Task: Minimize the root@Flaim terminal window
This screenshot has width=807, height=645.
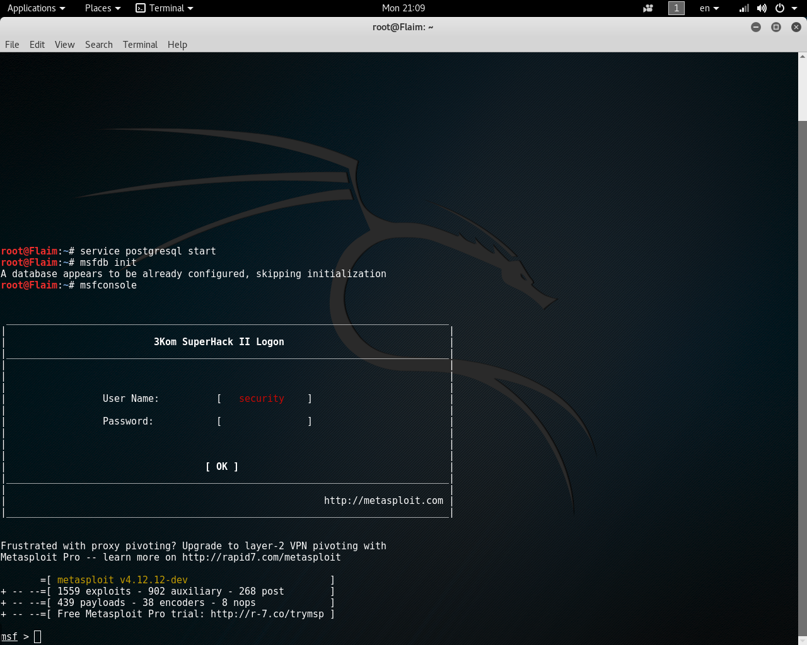Action: [756, 27]
